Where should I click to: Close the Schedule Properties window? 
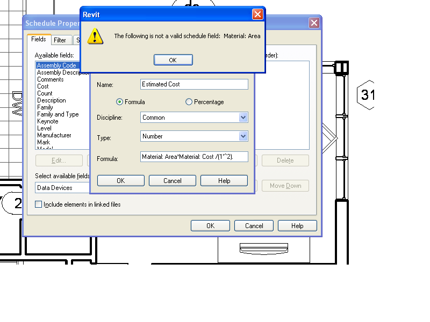click(x=314, y=23)
